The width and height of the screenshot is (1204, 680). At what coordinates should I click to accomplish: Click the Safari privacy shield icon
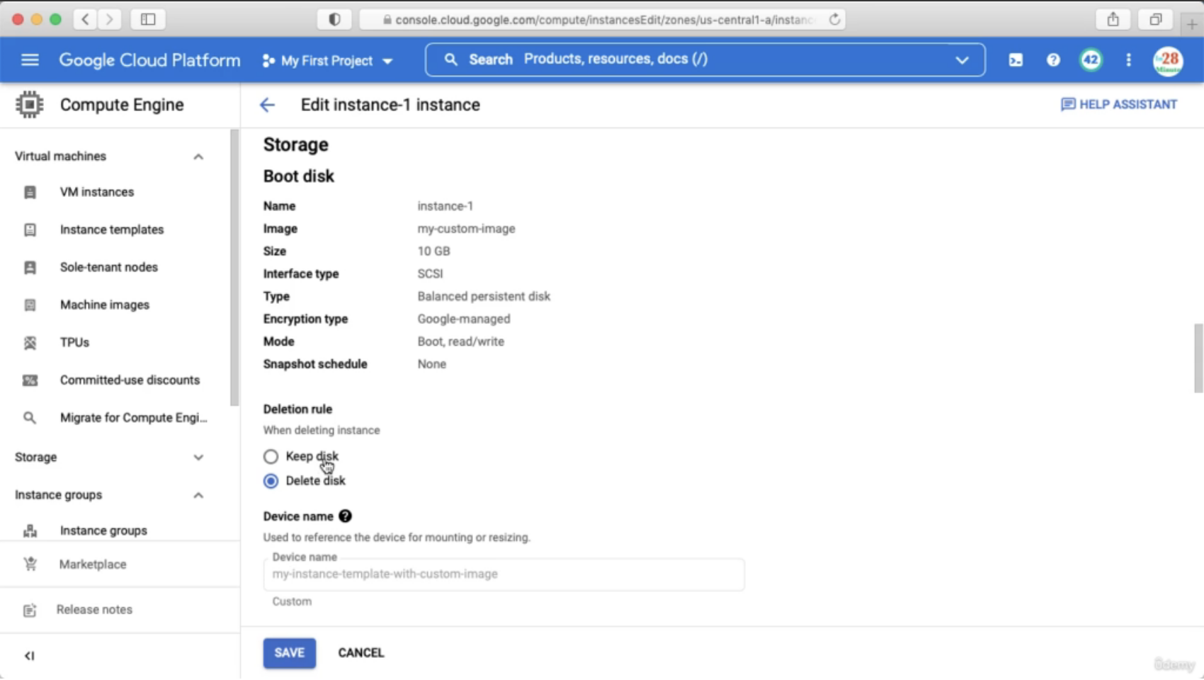[x=334, y=19]
